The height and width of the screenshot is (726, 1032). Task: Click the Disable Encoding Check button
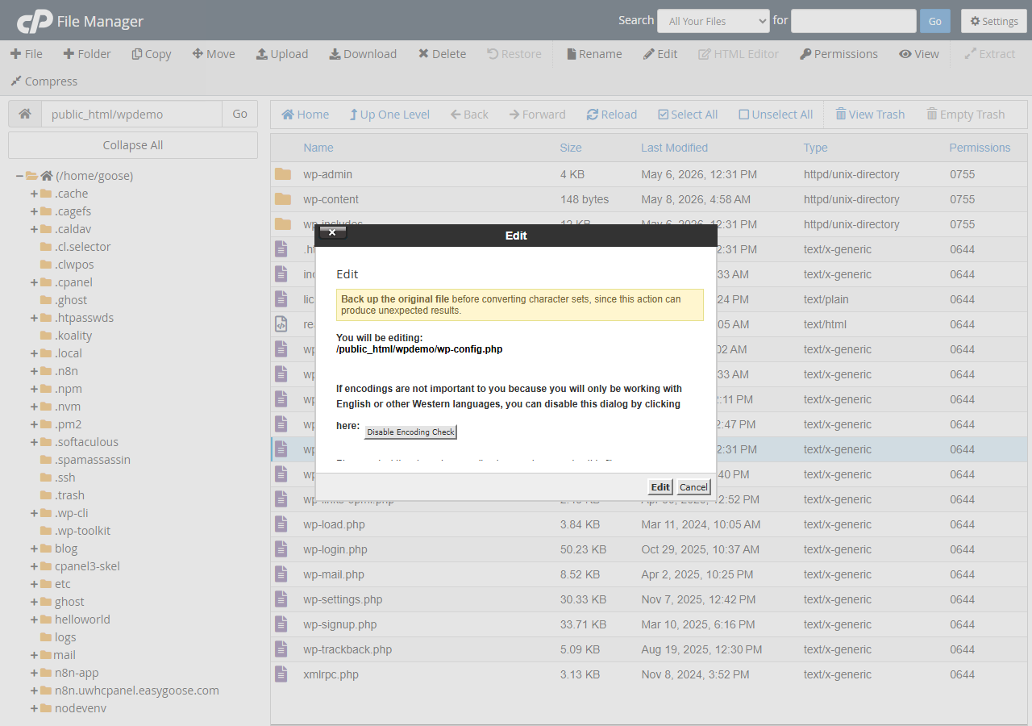(x=410, y=432)
